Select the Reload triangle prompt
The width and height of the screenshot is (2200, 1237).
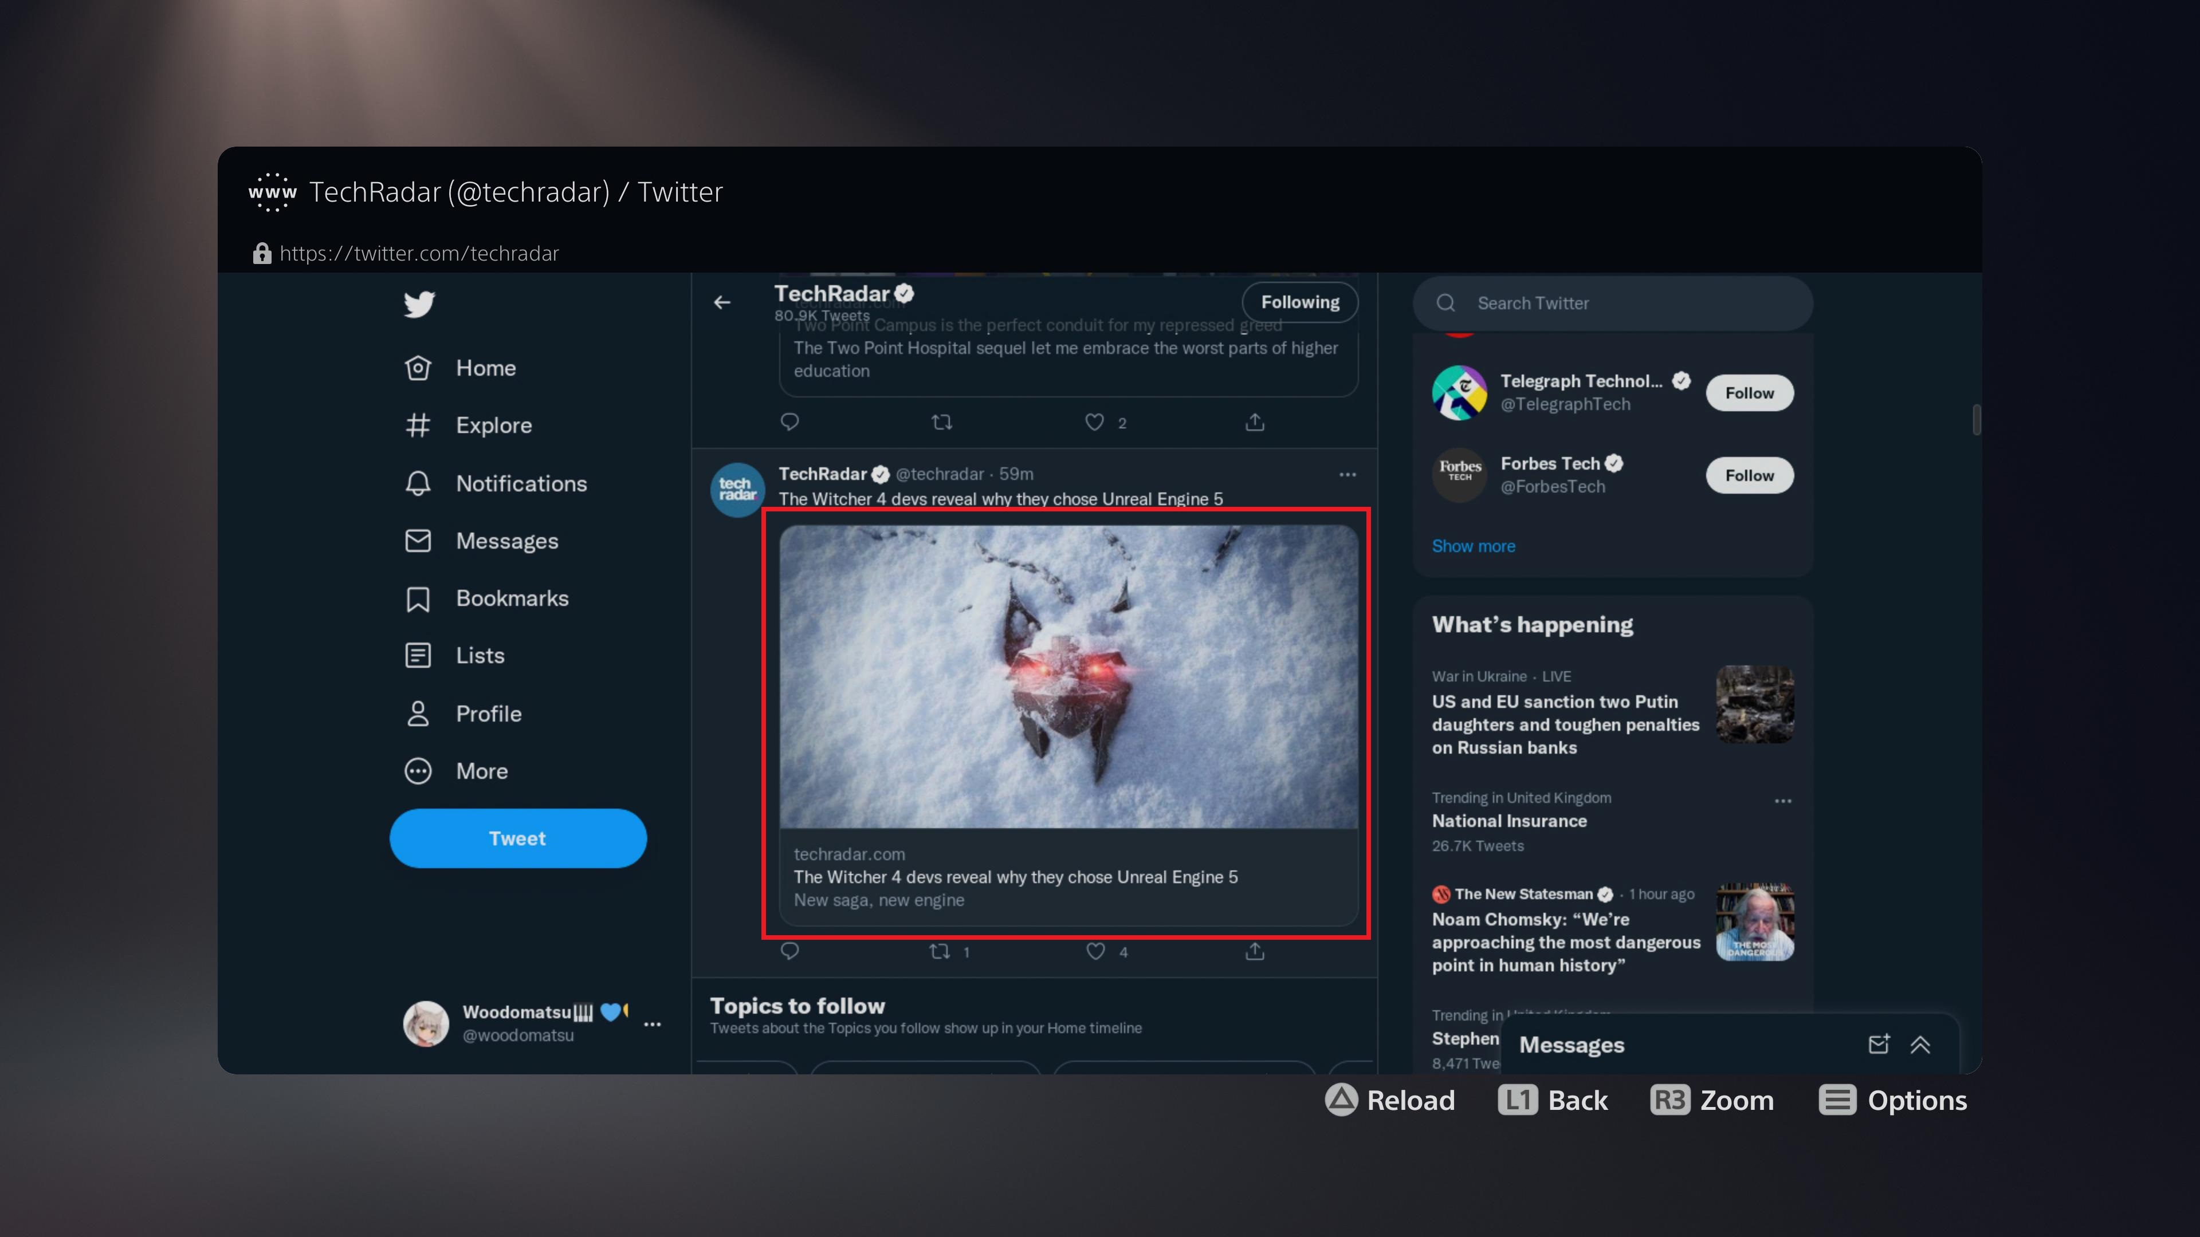tap(1389, 1100)
